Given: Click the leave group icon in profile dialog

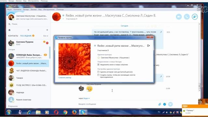Looking at the screenshot, I should [x=149, y=45].
